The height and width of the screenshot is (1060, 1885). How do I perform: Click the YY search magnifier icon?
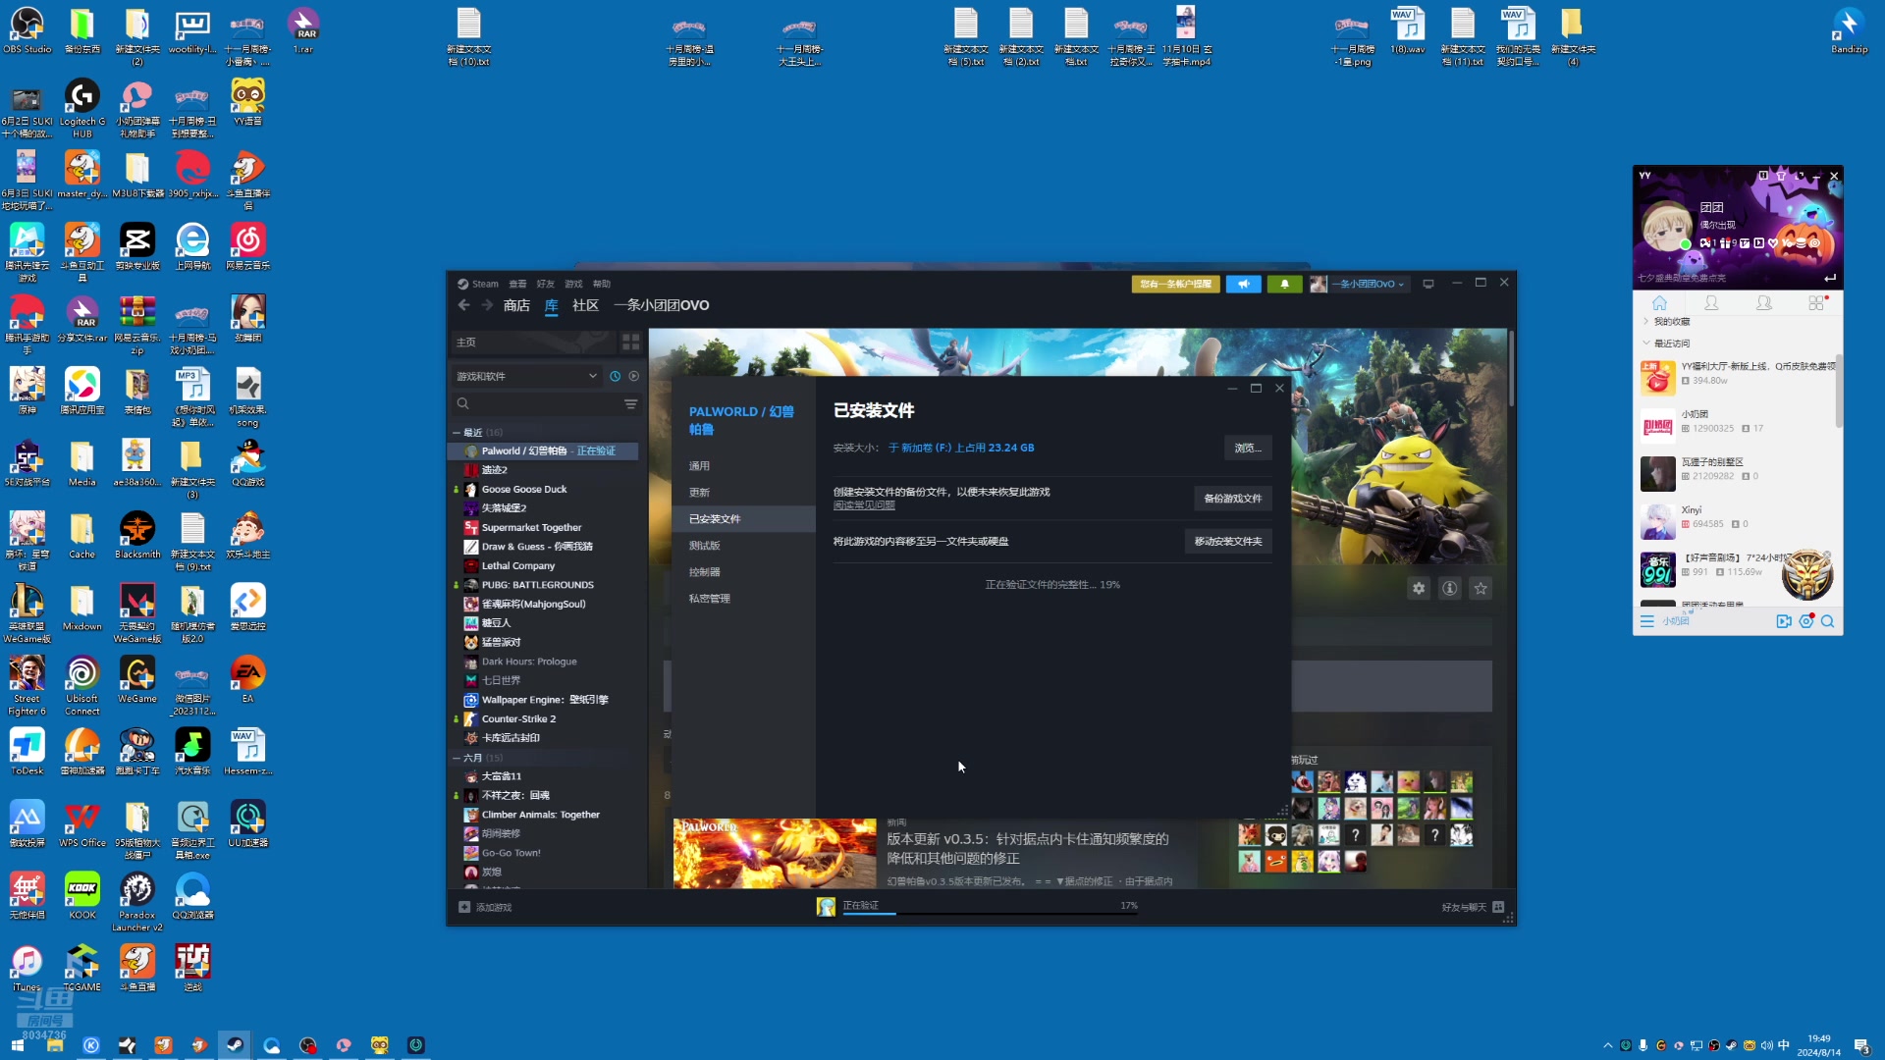1827,621
